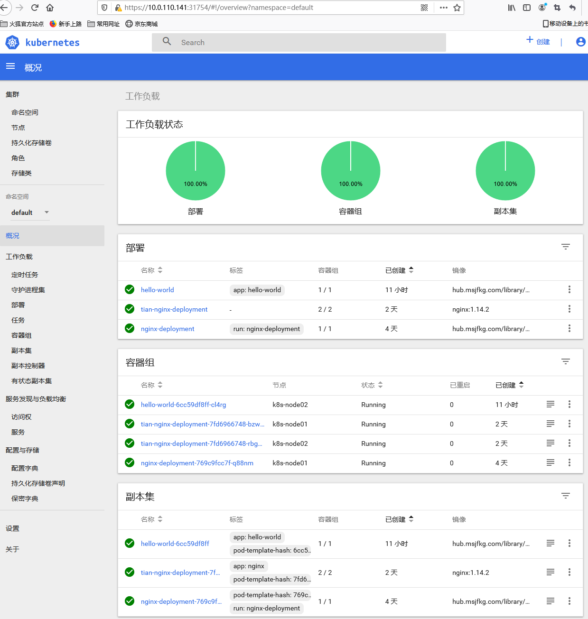Image resolution: width=588 pixels, height=619 pixels.
Task: Filter the 部署 card list
Action: pos(565,247)
